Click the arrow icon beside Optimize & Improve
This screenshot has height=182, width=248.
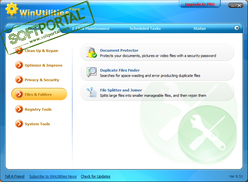click(19, 65)
